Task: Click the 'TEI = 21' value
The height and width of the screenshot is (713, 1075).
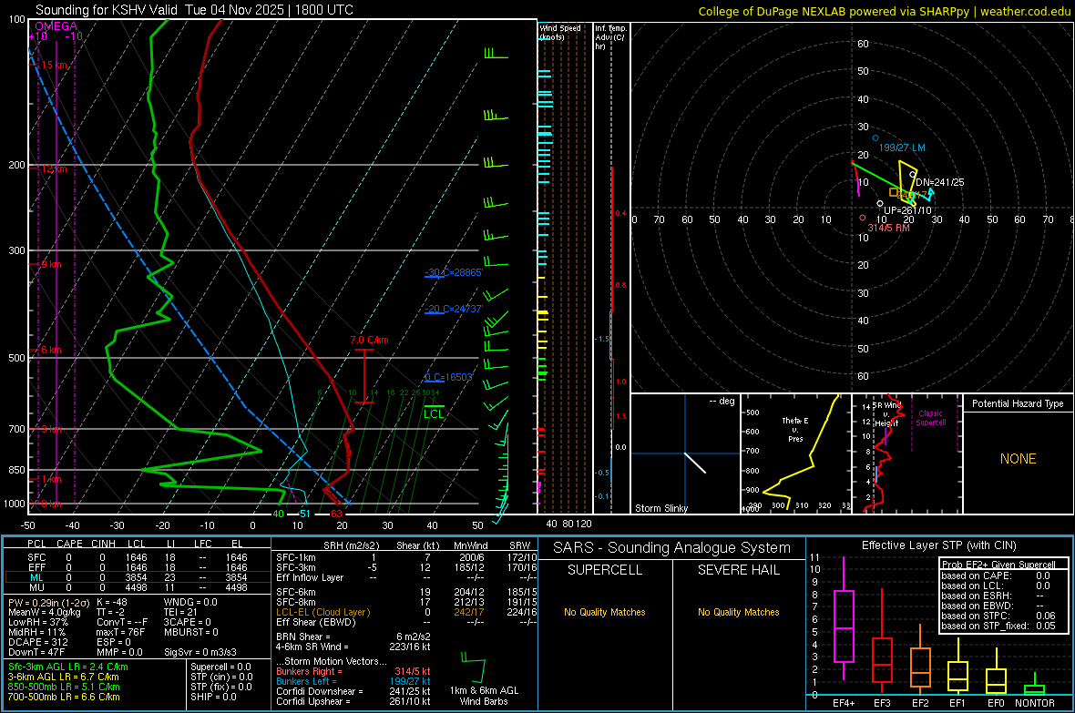Action: coord(180,612)
